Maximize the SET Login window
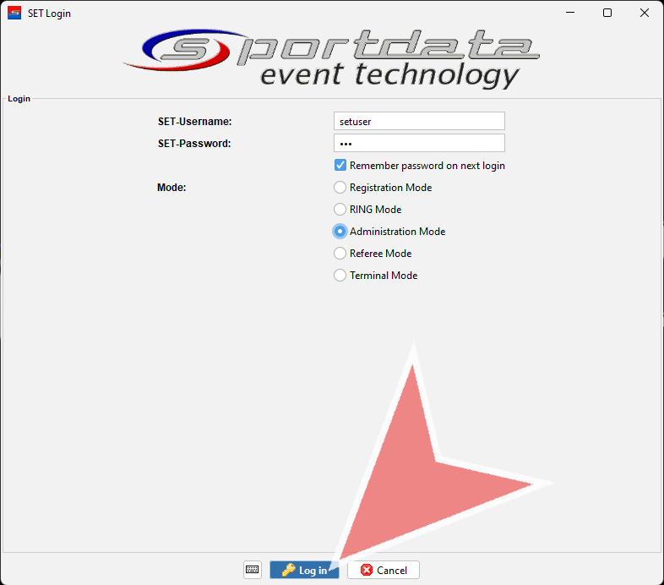This screenshot has width=664, height=585. [607, 14]
